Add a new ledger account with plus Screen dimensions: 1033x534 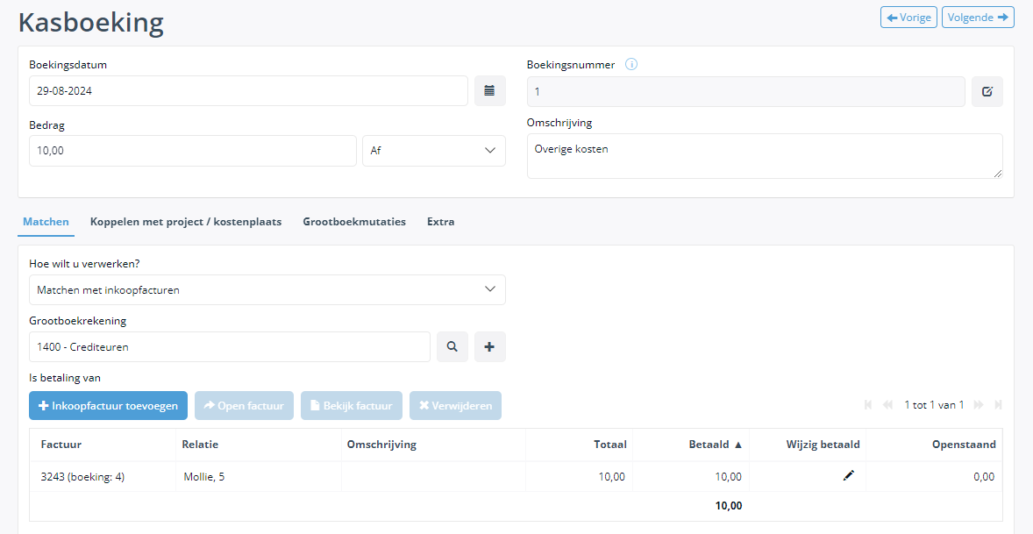(489, 346)
